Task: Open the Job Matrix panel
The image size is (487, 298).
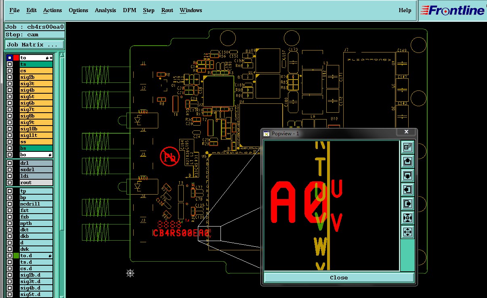Action: coord(35,44)
